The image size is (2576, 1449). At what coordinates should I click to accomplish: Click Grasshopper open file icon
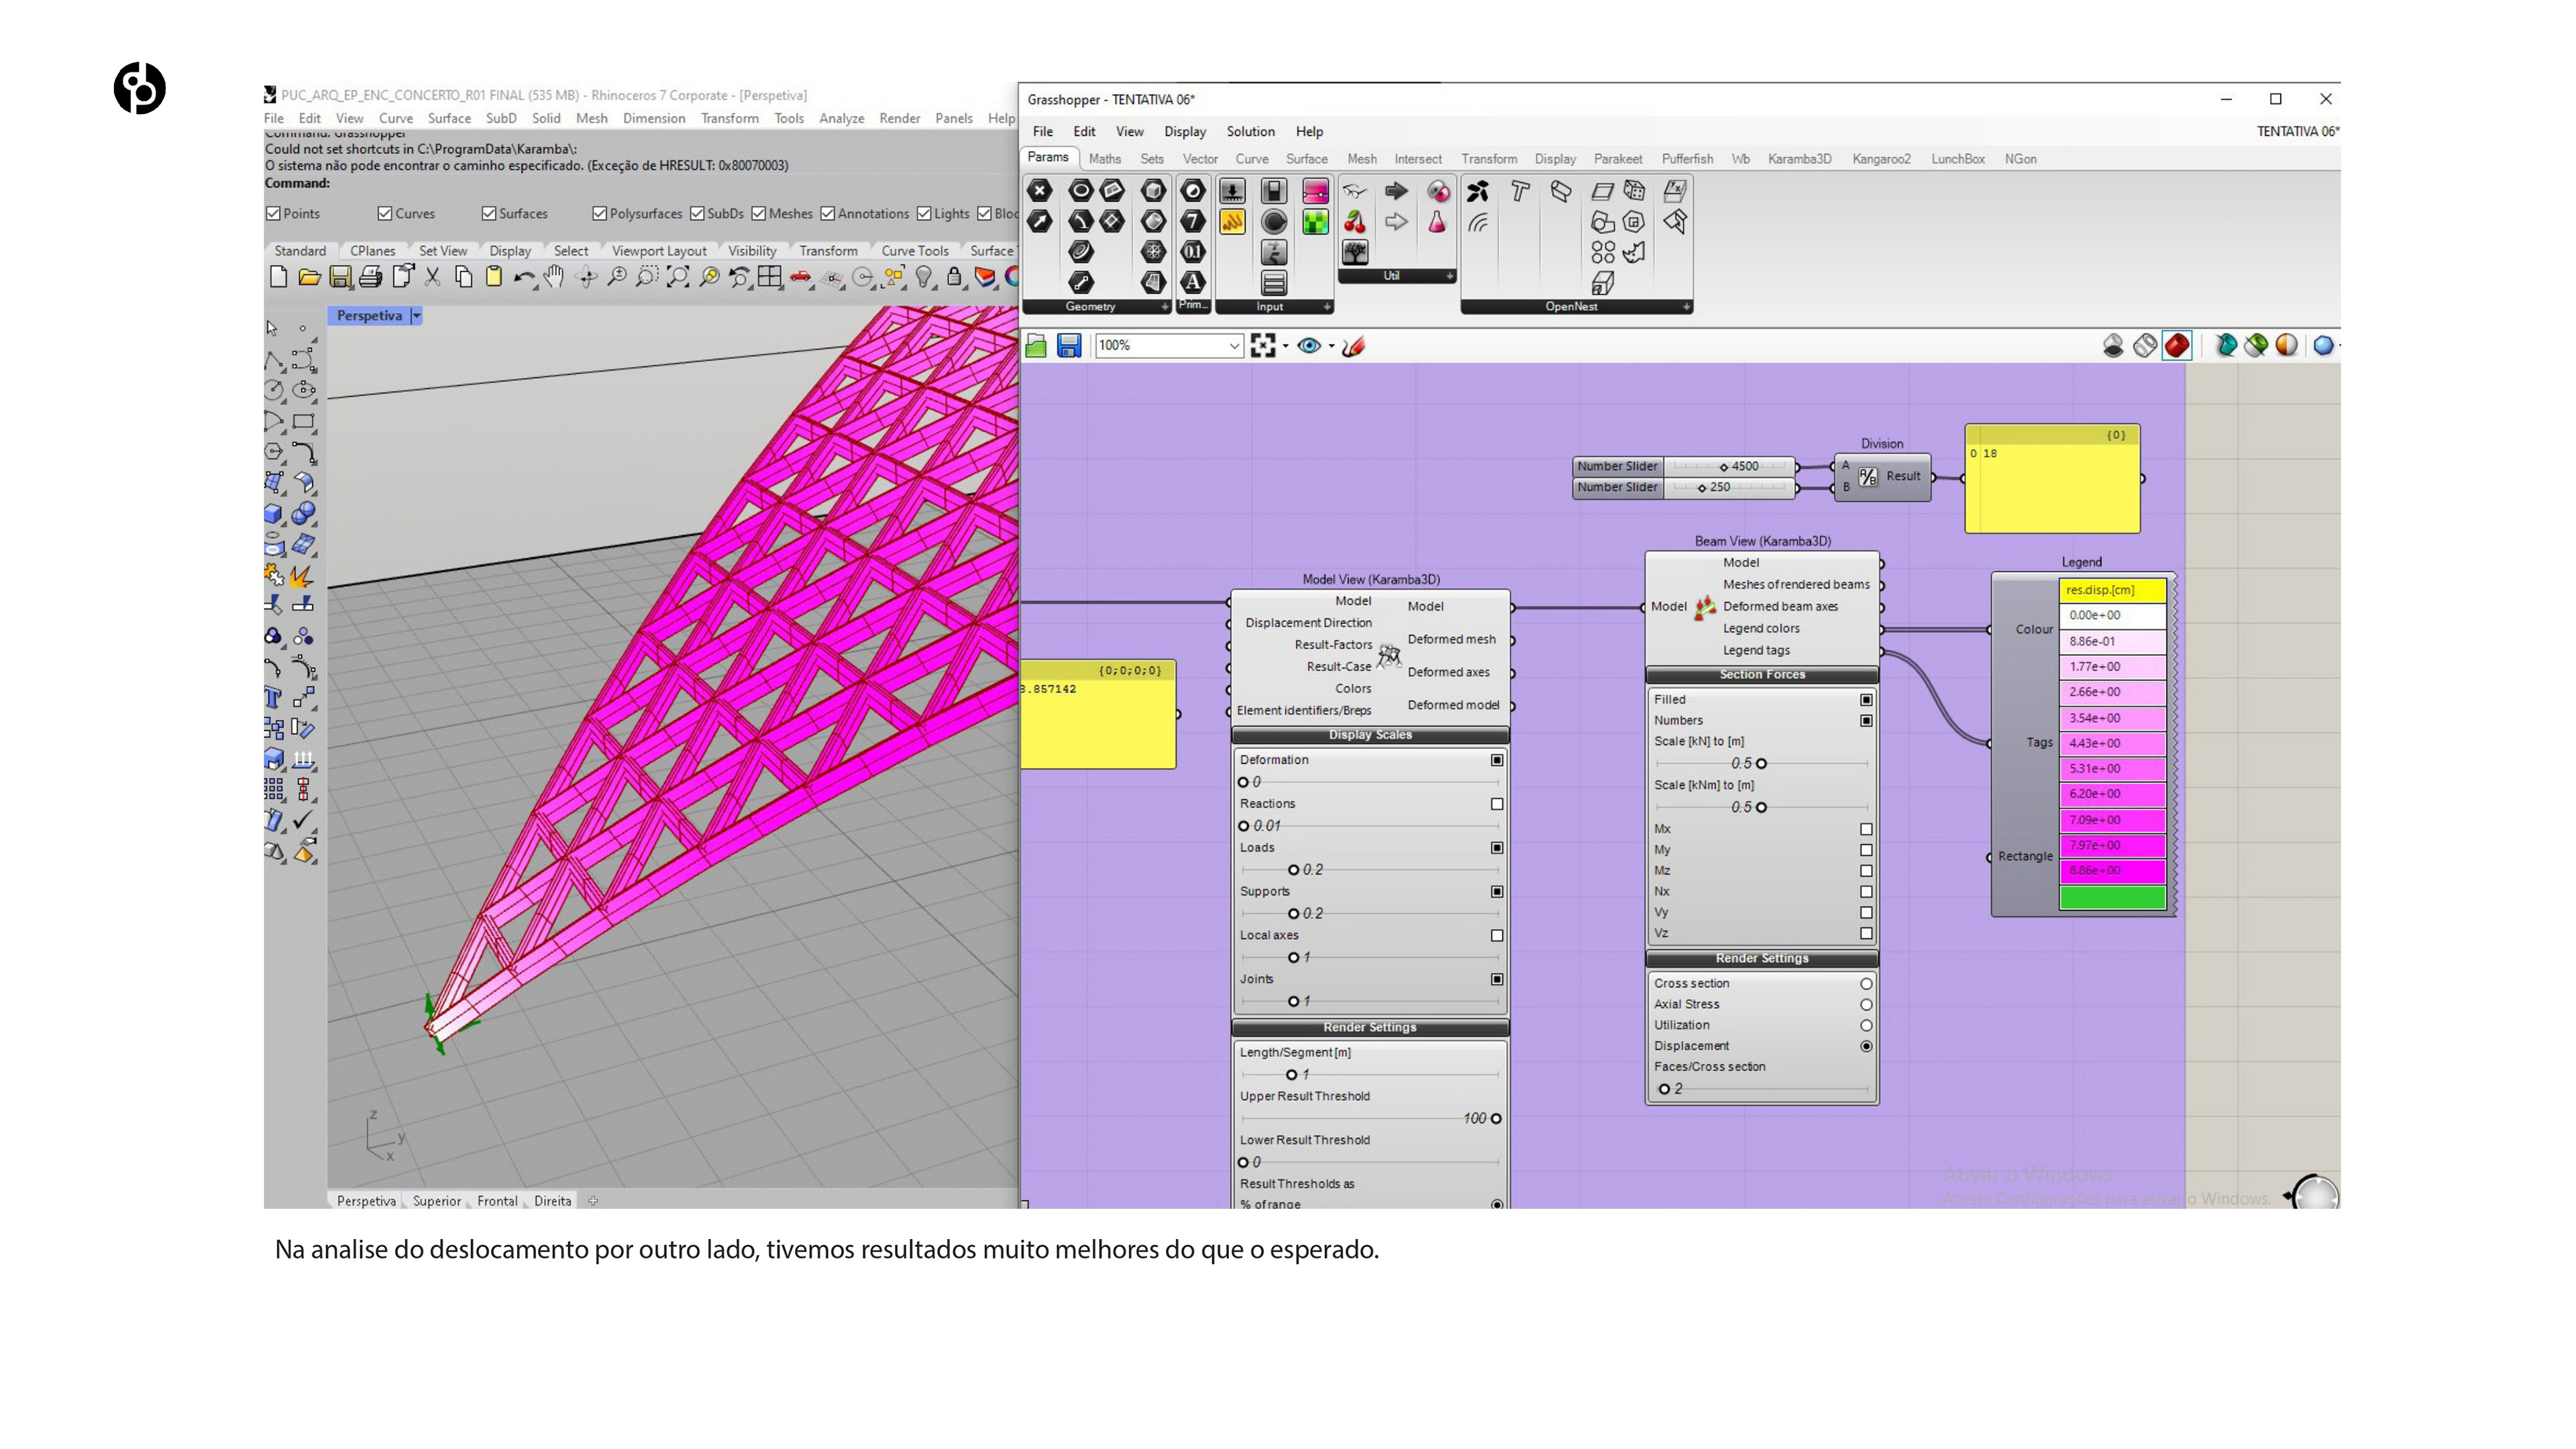click(x=1036, y=346)
